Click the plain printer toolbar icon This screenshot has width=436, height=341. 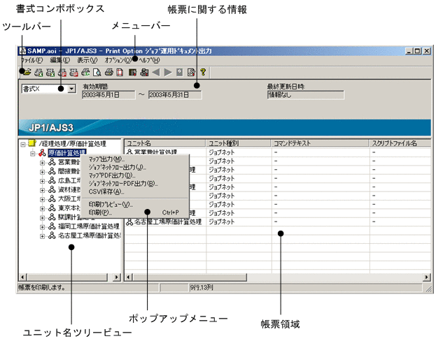(x=109, y=73)
